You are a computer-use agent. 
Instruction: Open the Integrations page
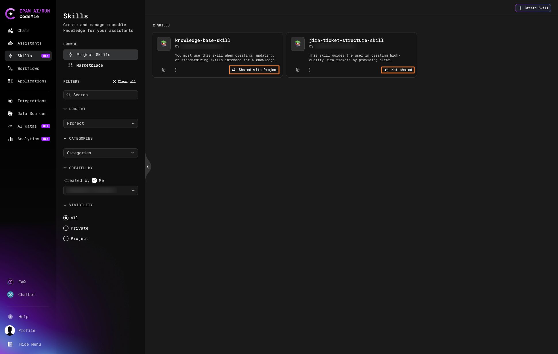point(28,101)
